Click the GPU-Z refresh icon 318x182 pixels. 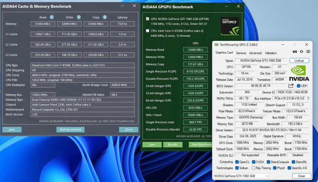(x=301, y=52)
